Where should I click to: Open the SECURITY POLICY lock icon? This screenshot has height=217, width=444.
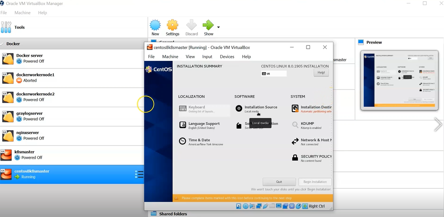point(295,158)
